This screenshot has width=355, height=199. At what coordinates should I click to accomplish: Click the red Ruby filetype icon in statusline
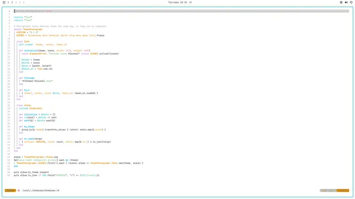coord(19,190)
